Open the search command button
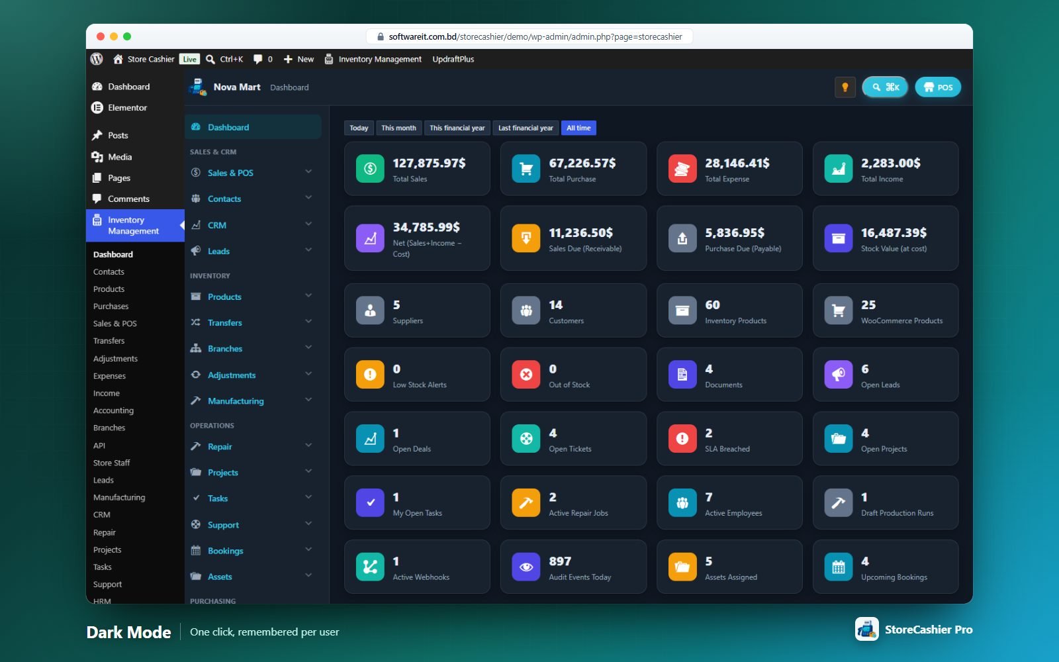 click(x=885, y=87)
